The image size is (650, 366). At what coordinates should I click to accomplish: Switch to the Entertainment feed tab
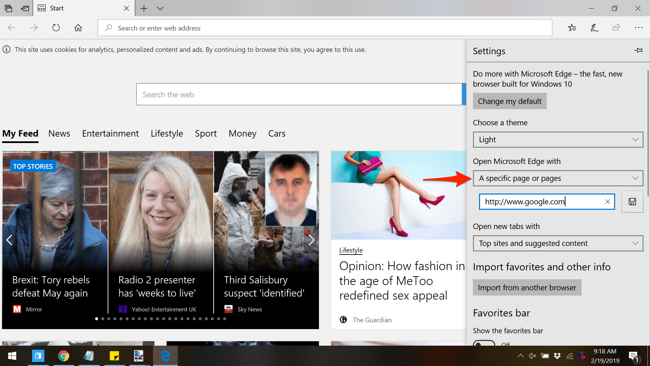coord(110,134)
